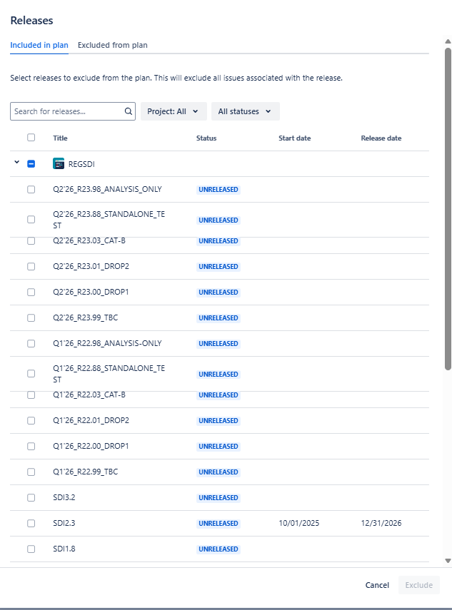Toggle the REGSDI group checkbox

click(31, 164)
